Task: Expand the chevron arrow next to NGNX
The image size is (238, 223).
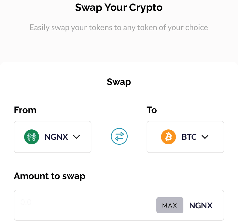Action: [x=76, y=137]
